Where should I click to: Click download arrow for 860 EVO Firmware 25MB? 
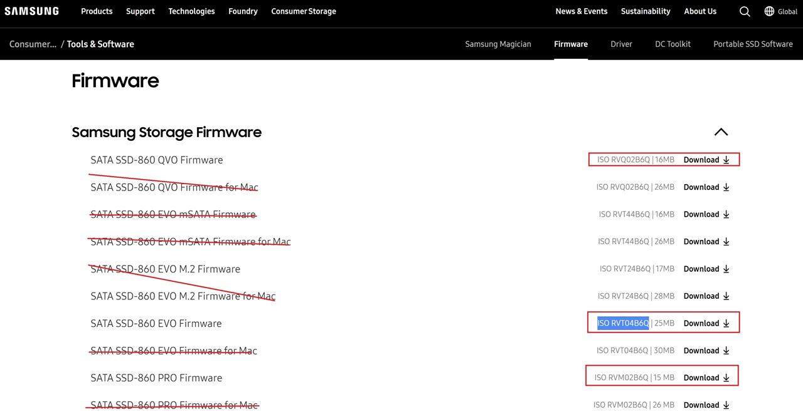coord(726,323)
